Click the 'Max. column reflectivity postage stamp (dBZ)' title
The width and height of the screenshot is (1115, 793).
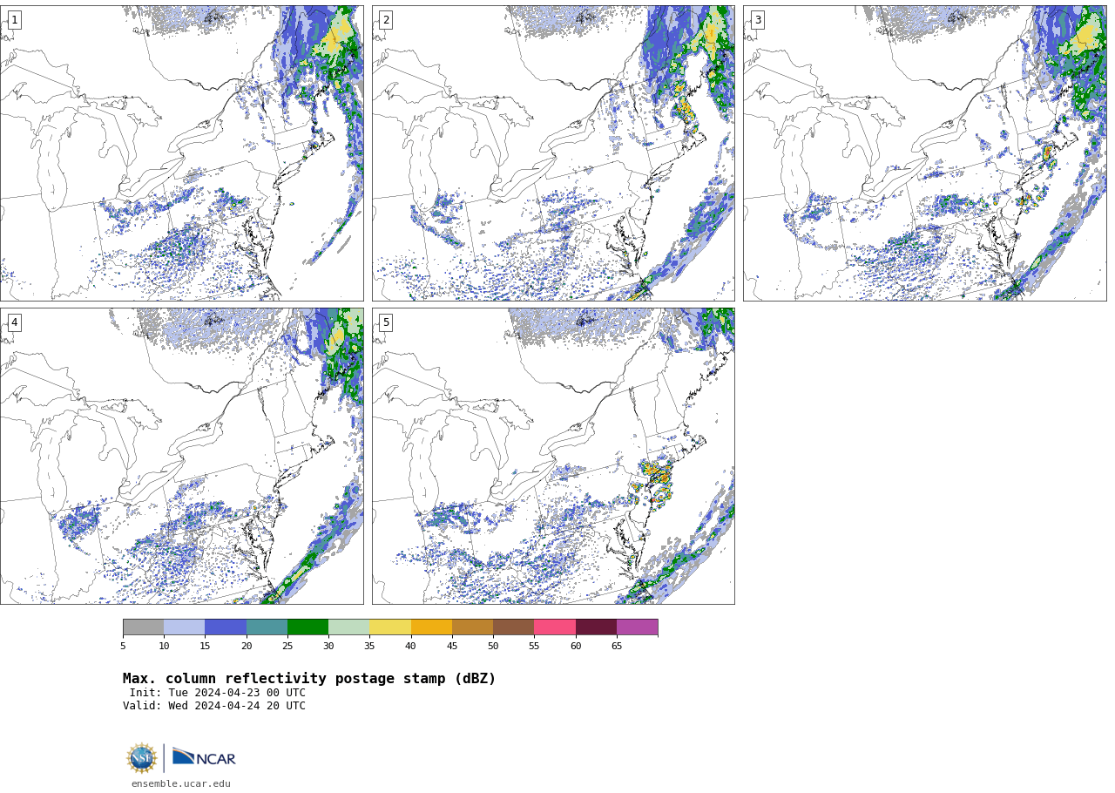tap(309, 679)
